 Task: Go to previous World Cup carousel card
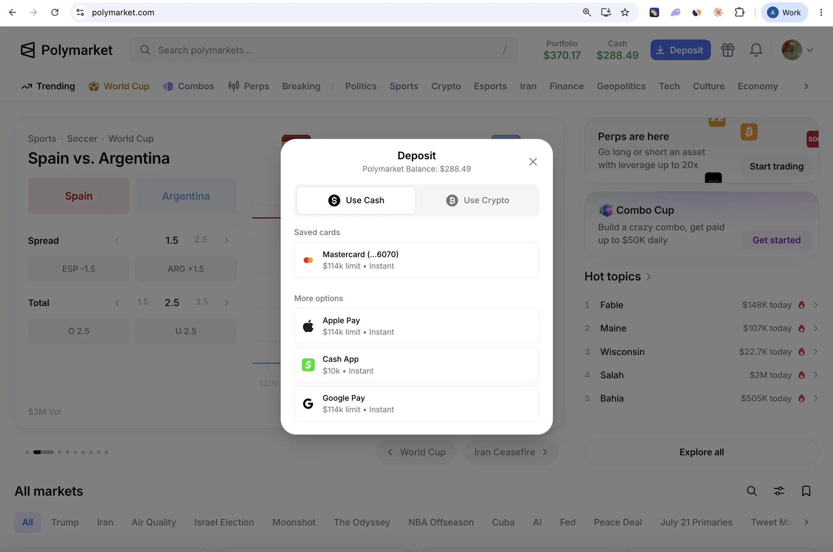(416, 452)
